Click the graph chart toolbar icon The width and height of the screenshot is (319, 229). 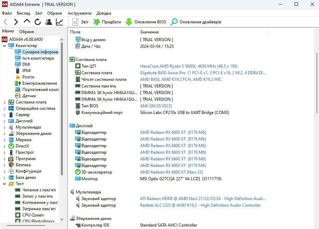pos(59,22)
